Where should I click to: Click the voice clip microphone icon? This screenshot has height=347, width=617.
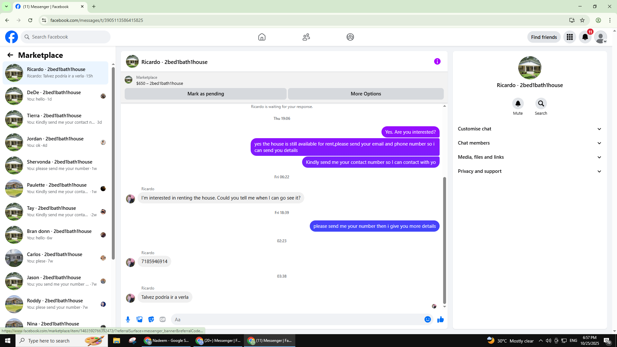[x=128, y=319]
